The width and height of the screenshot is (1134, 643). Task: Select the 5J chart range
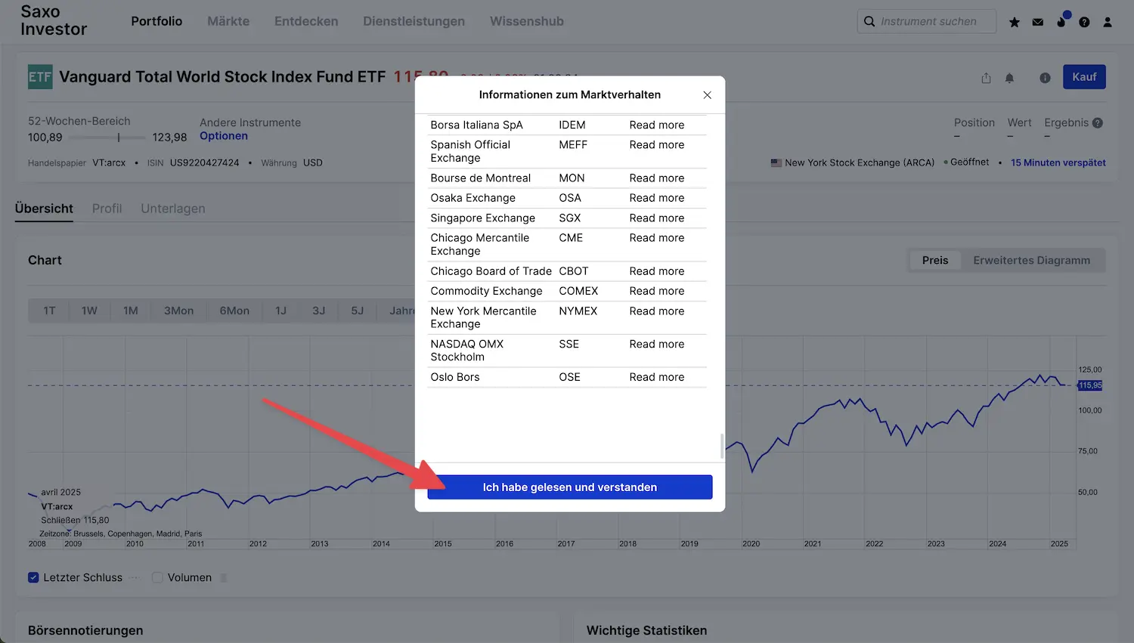coord(358,311)
